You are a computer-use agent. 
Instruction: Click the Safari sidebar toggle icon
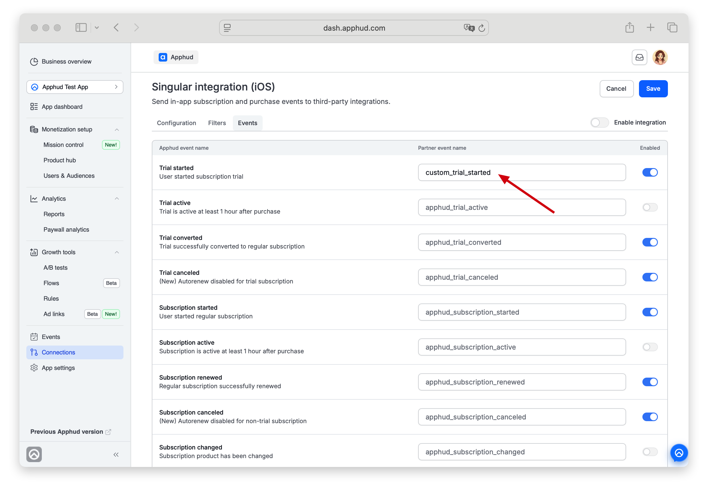point(81,28)
